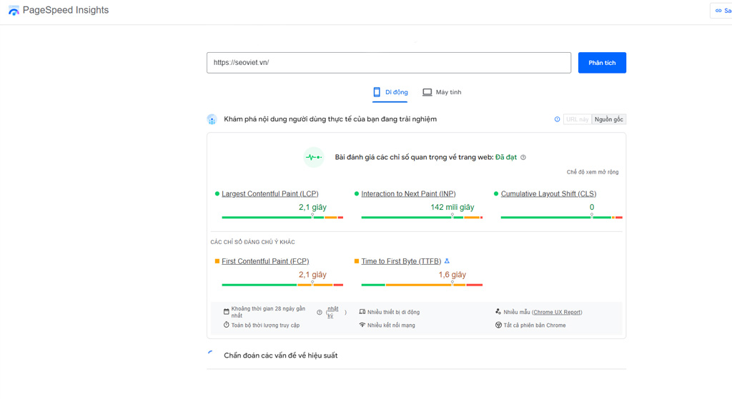
Task: Click the FCP distribution bar
Action: pos(282,285)
